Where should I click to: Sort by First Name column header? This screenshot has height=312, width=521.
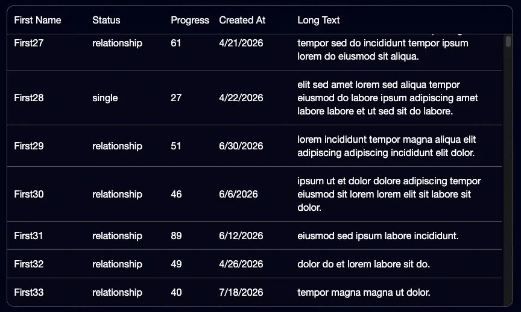tap(37, 20)
